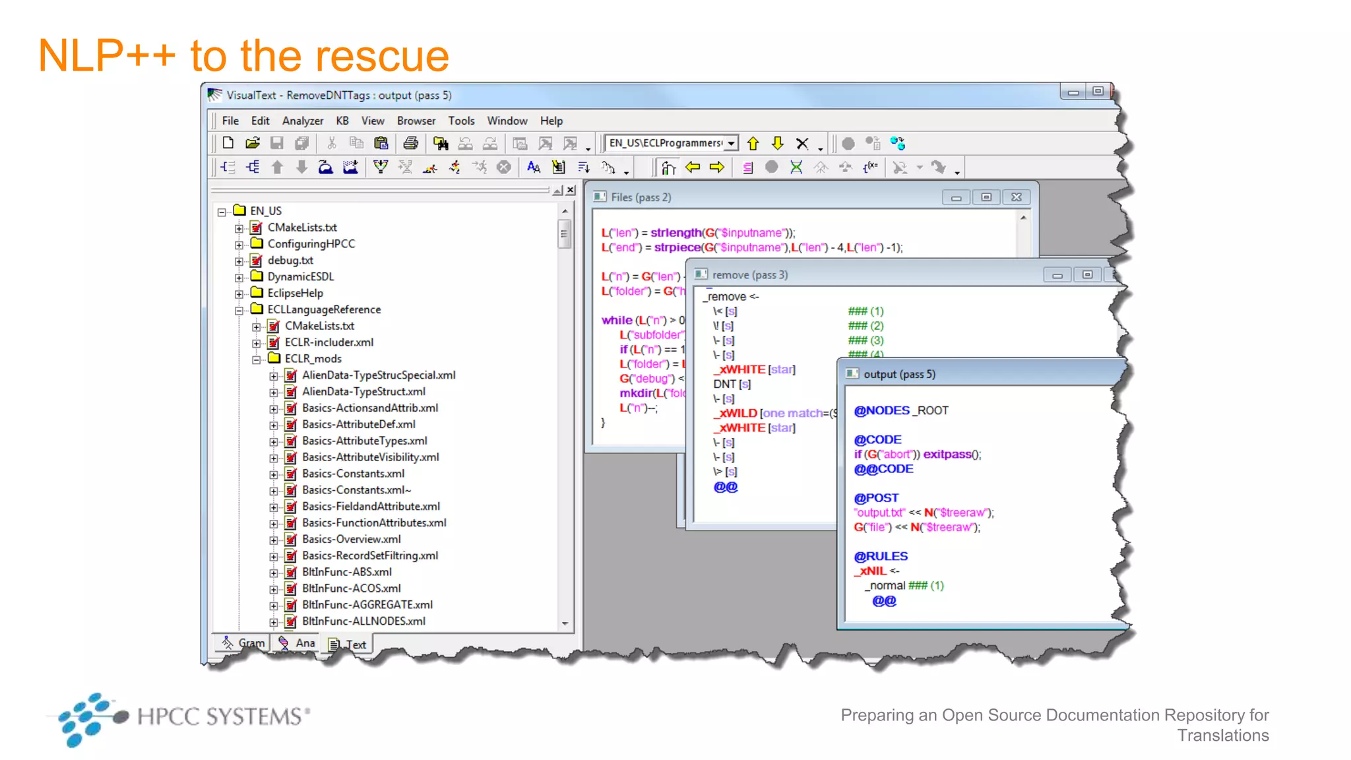Open the Window menu
This screenshot has height=760, width=1351.
(507, 121)
